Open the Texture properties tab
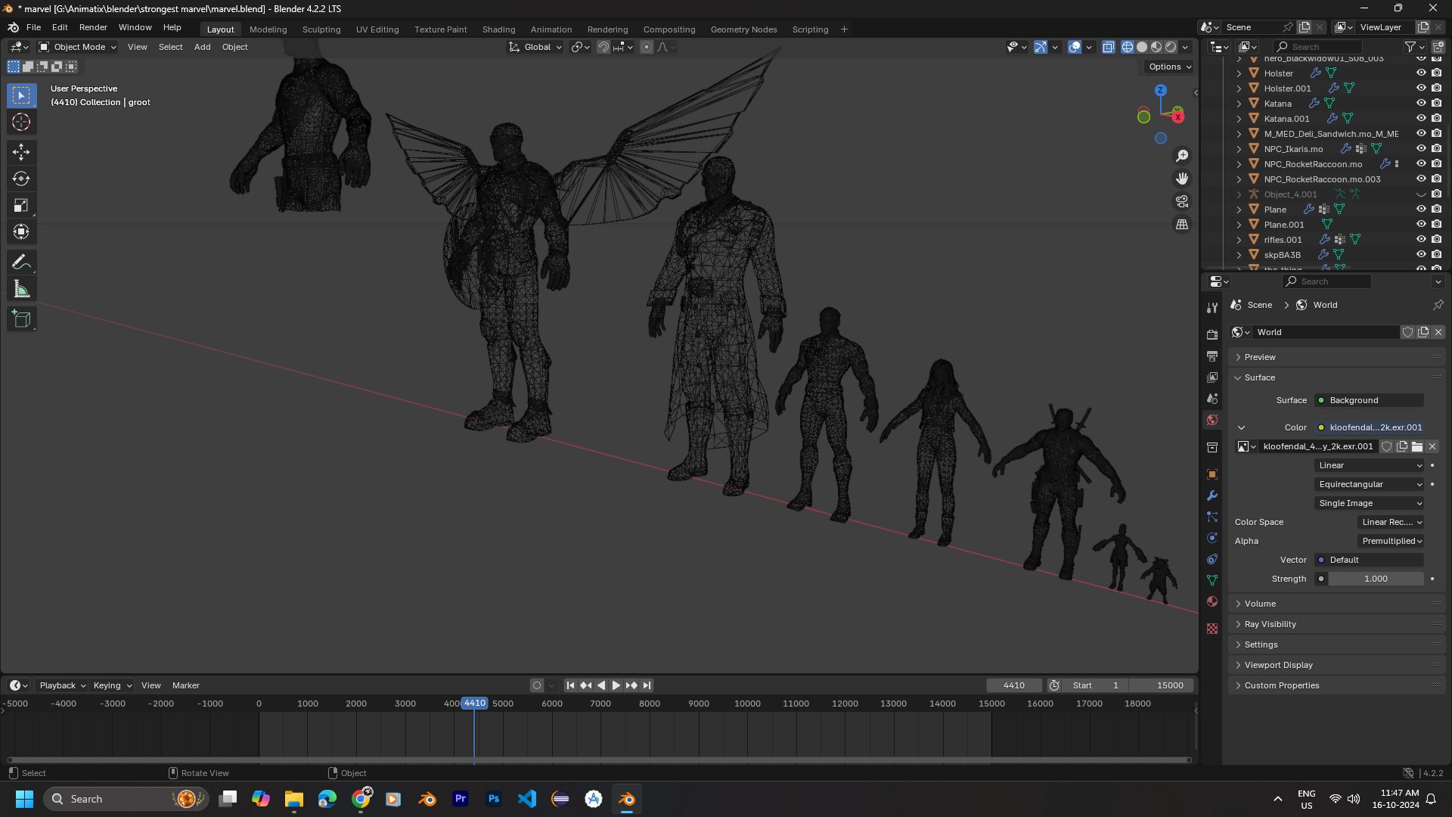Viewport: 1452px width, 817px height. click(x=1212, y=629)
